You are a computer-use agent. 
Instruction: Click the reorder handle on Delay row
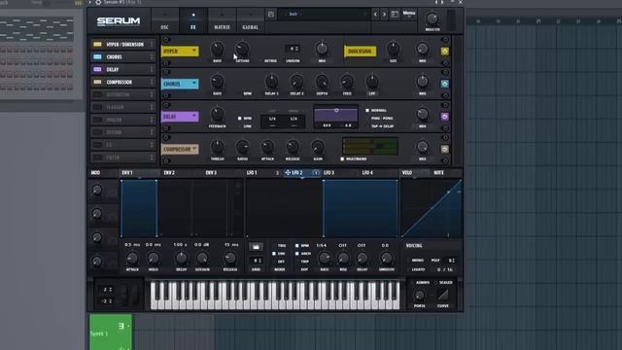coord(152,69)
